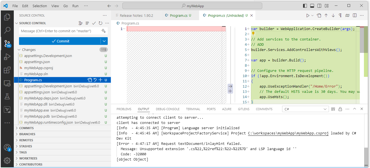Stage changes plus icon on Program.cs row
This screenshot has width=370, height=168.
coord(100,80)
